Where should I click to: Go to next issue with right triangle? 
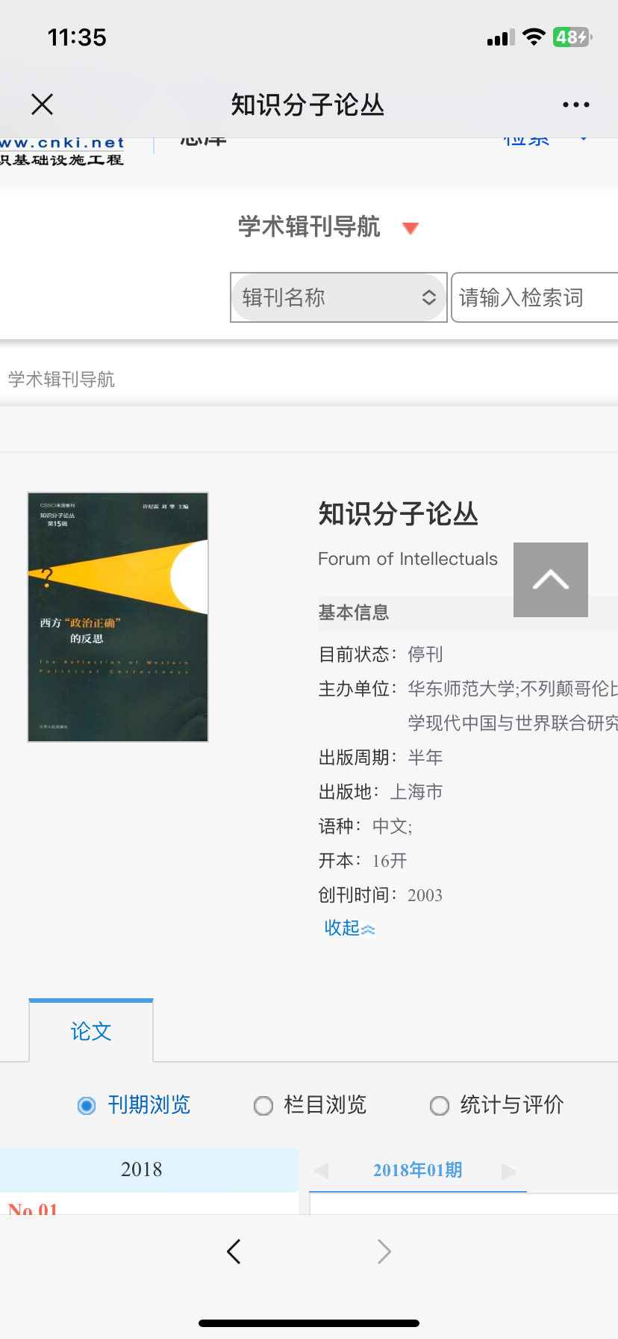[x=509, y=1171]
